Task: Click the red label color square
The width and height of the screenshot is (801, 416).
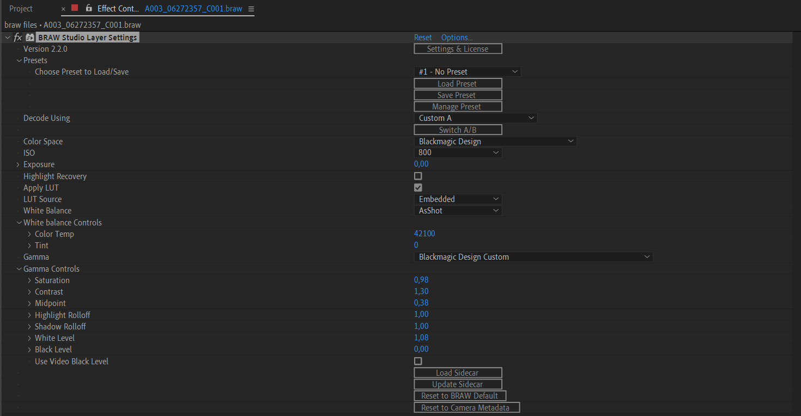Action: click(x=75, y=8)
